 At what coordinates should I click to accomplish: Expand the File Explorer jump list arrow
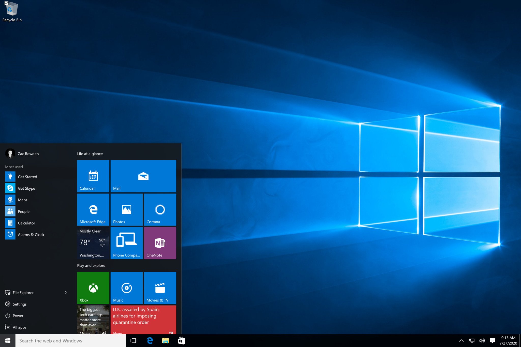(x=66, y=292)
